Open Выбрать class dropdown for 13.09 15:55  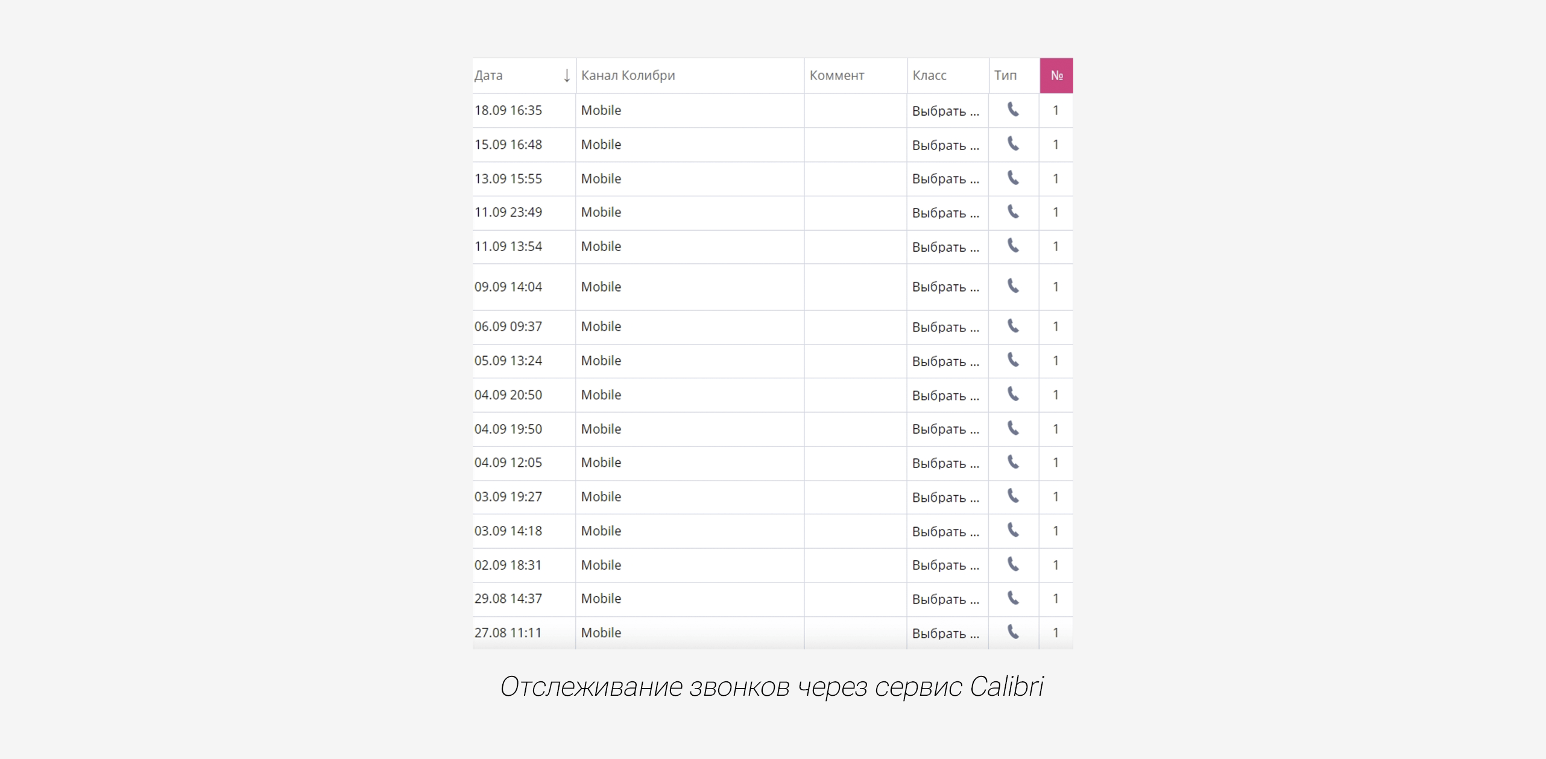[945, 179]
